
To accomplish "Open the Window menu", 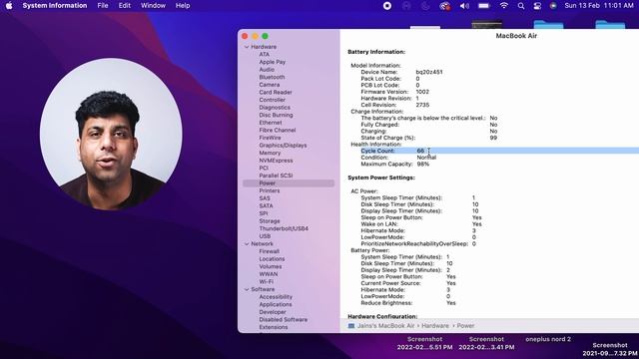I will click(153, 6).
